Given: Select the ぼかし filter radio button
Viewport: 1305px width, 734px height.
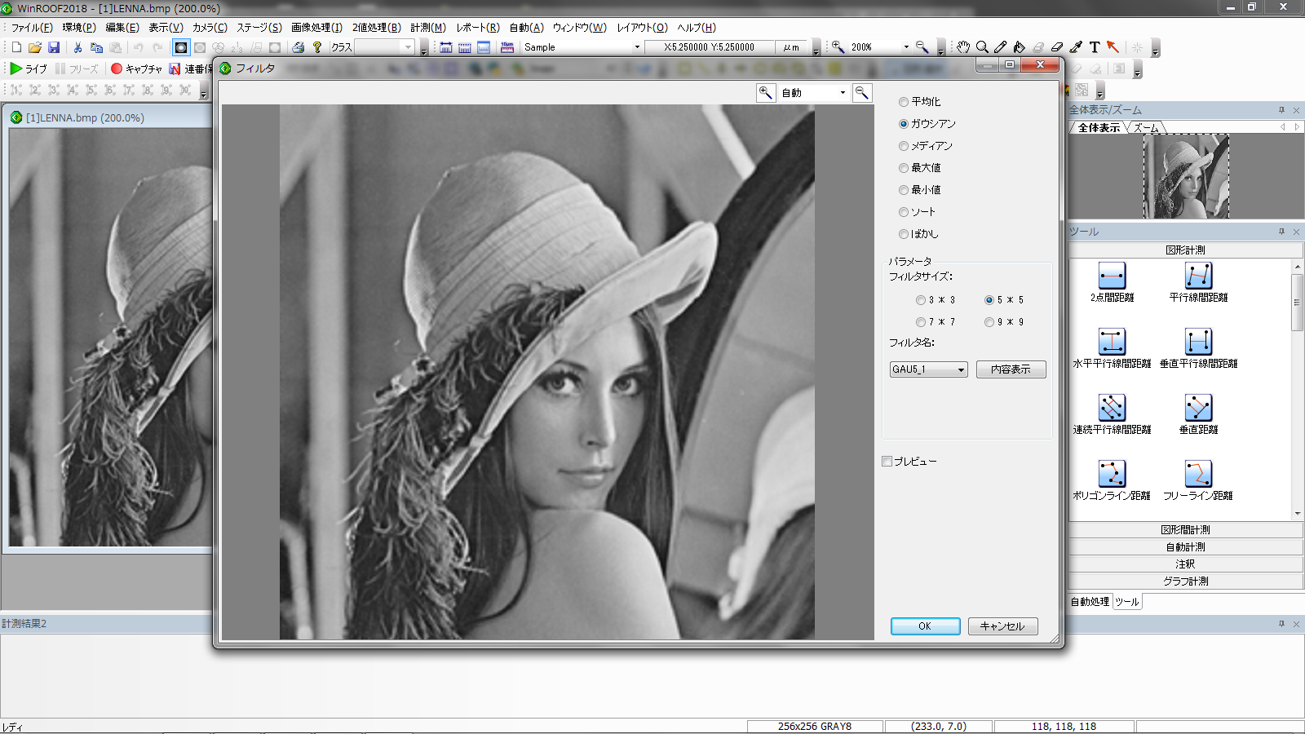Looking at the screenshot, I should [x=904, y=234].
